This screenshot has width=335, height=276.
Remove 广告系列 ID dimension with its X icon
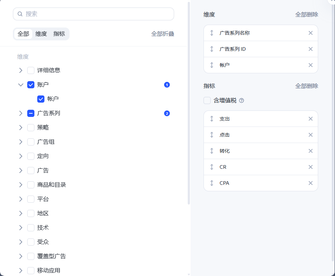[310, 49]
